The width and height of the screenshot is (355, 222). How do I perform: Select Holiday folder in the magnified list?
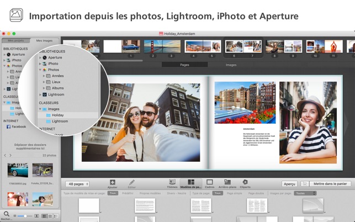(x=57, y=115)
